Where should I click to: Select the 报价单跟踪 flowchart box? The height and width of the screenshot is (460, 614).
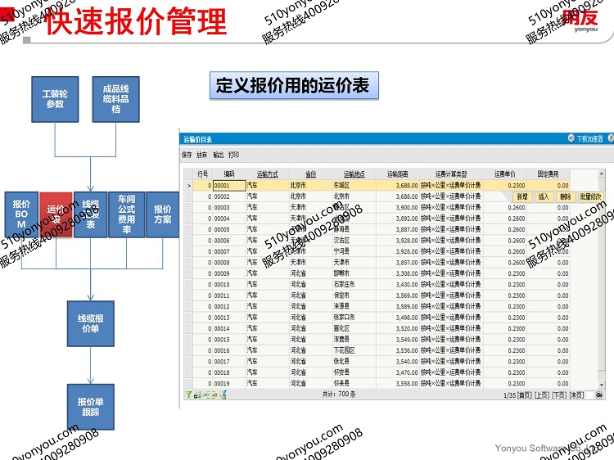tap(90, 407)
